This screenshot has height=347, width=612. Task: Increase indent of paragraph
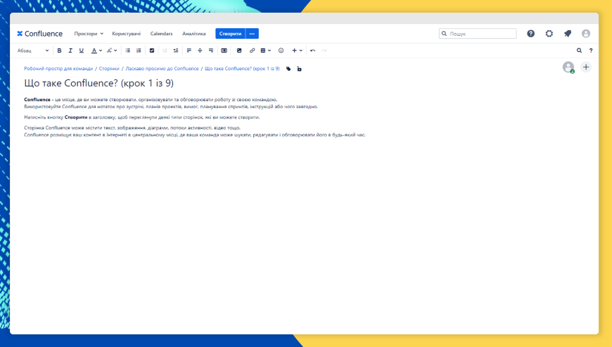pyautogui.click(x=176, y=51)
